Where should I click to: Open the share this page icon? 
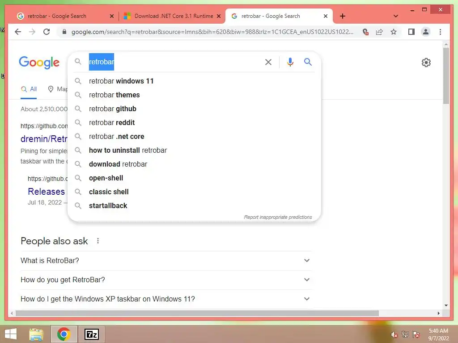point(379,32)
